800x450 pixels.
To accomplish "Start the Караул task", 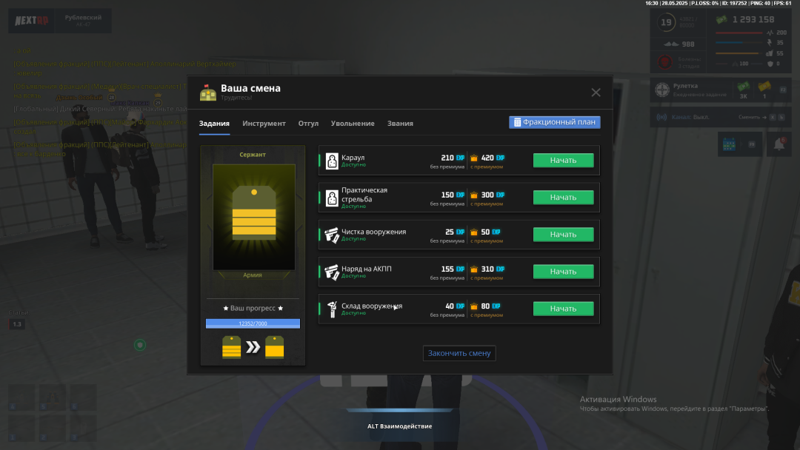I will coord(563,161).
